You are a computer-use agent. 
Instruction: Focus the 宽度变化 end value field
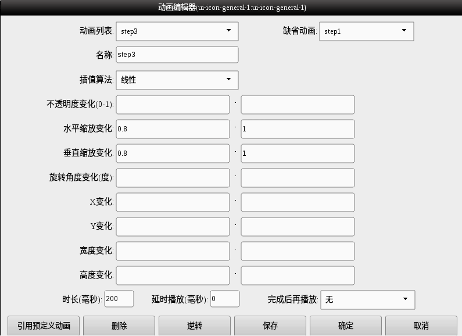click(x=298, y=251)
